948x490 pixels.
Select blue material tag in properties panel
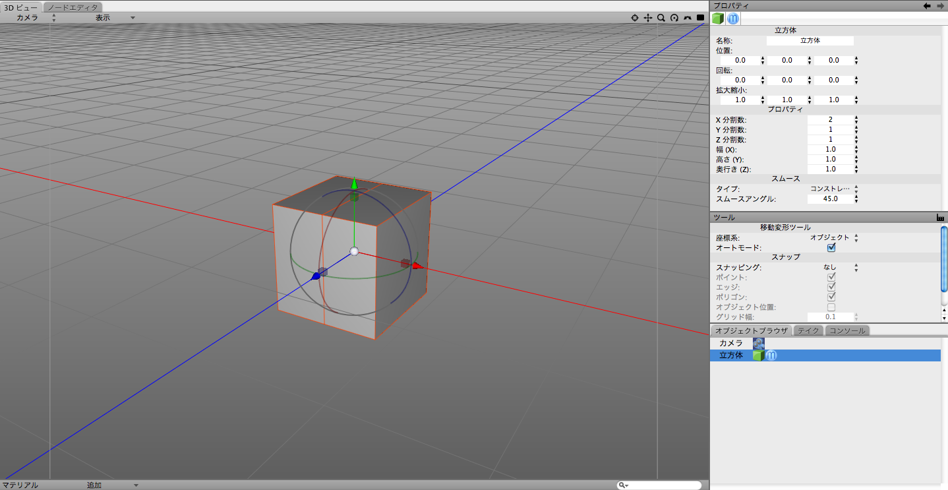[732, 18]
